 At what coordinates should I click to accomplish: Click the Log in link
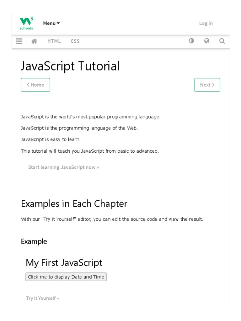pyautogui.click(x=206, y=23)
